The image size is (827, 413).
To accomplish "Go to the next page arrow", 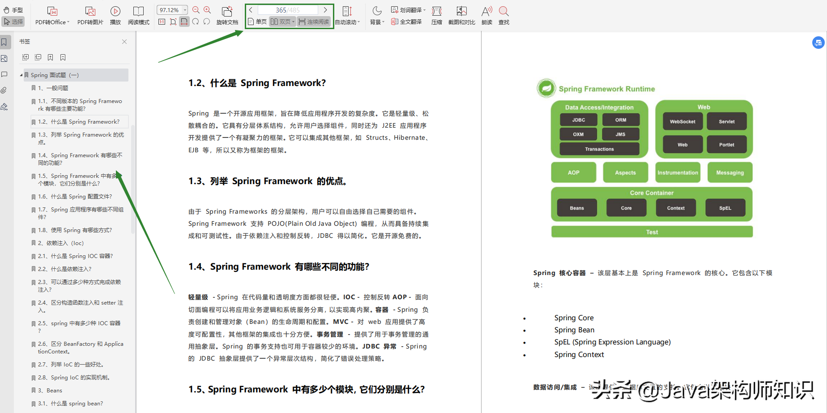I will (x=325, y=10).
